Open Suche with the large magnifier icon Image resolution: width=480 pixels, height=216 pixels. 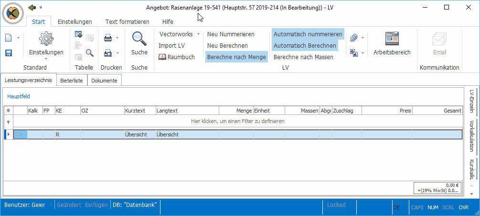pos(139,39)
